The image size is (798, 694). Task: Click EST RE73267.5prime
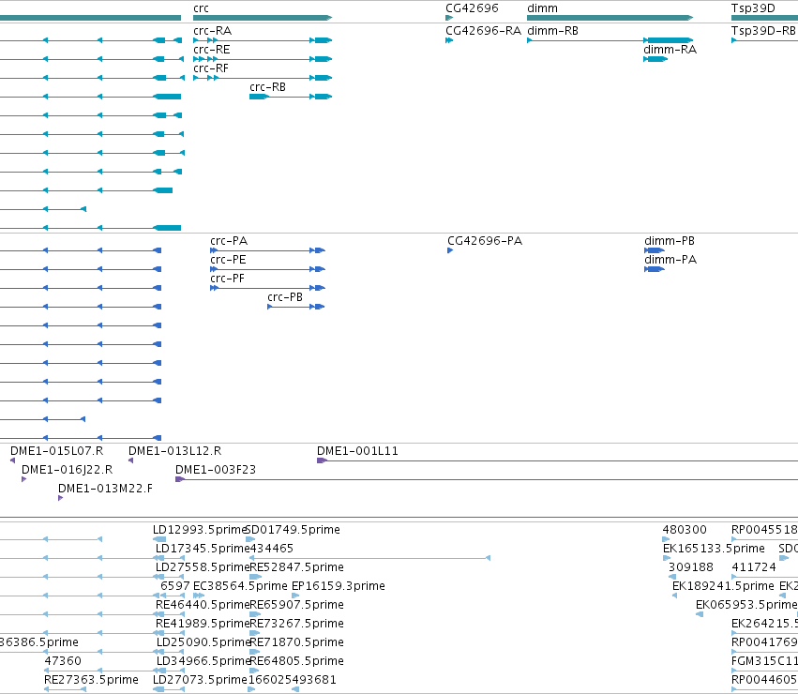296,624
